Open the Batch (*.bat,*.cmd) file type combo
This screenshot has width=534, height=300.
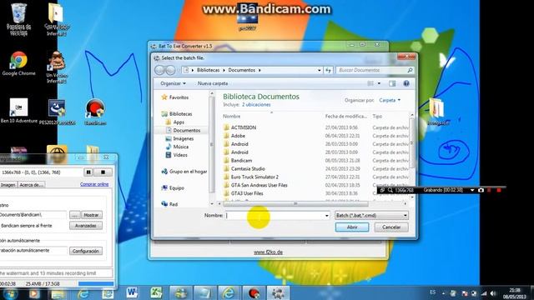pos(371,215)
